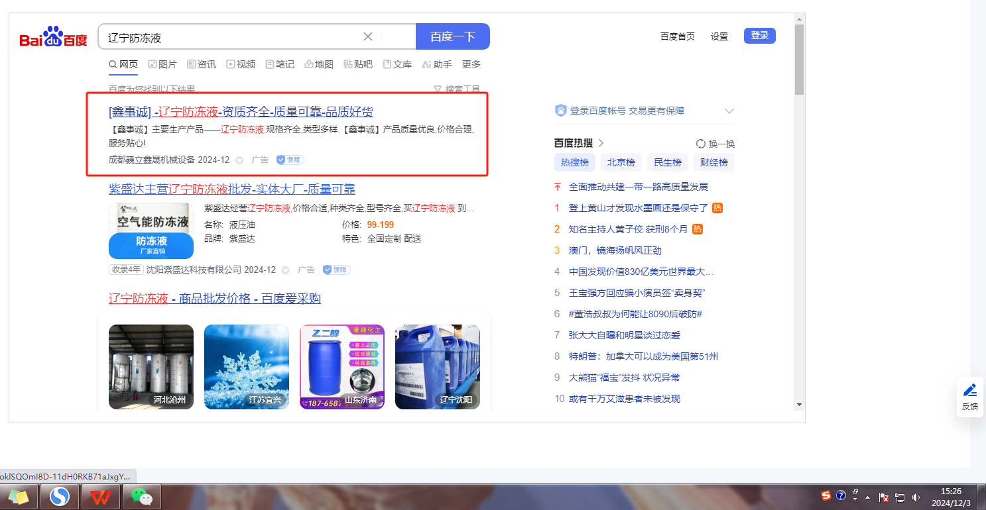Open the 笔记 tab

[x=280, y=64]
